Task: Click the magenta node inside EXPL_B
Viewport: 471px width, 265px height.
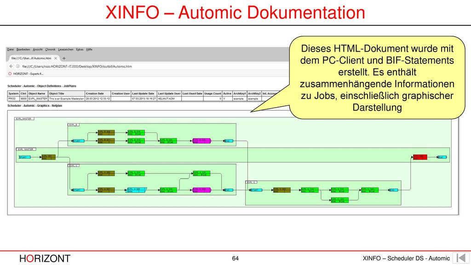Action: click(202, 141)
